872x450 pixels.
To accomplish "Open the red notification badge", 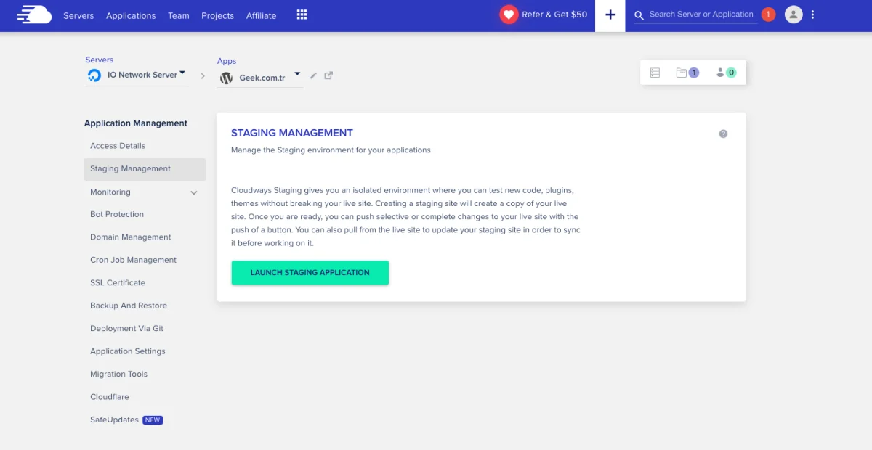I will 768,15.
